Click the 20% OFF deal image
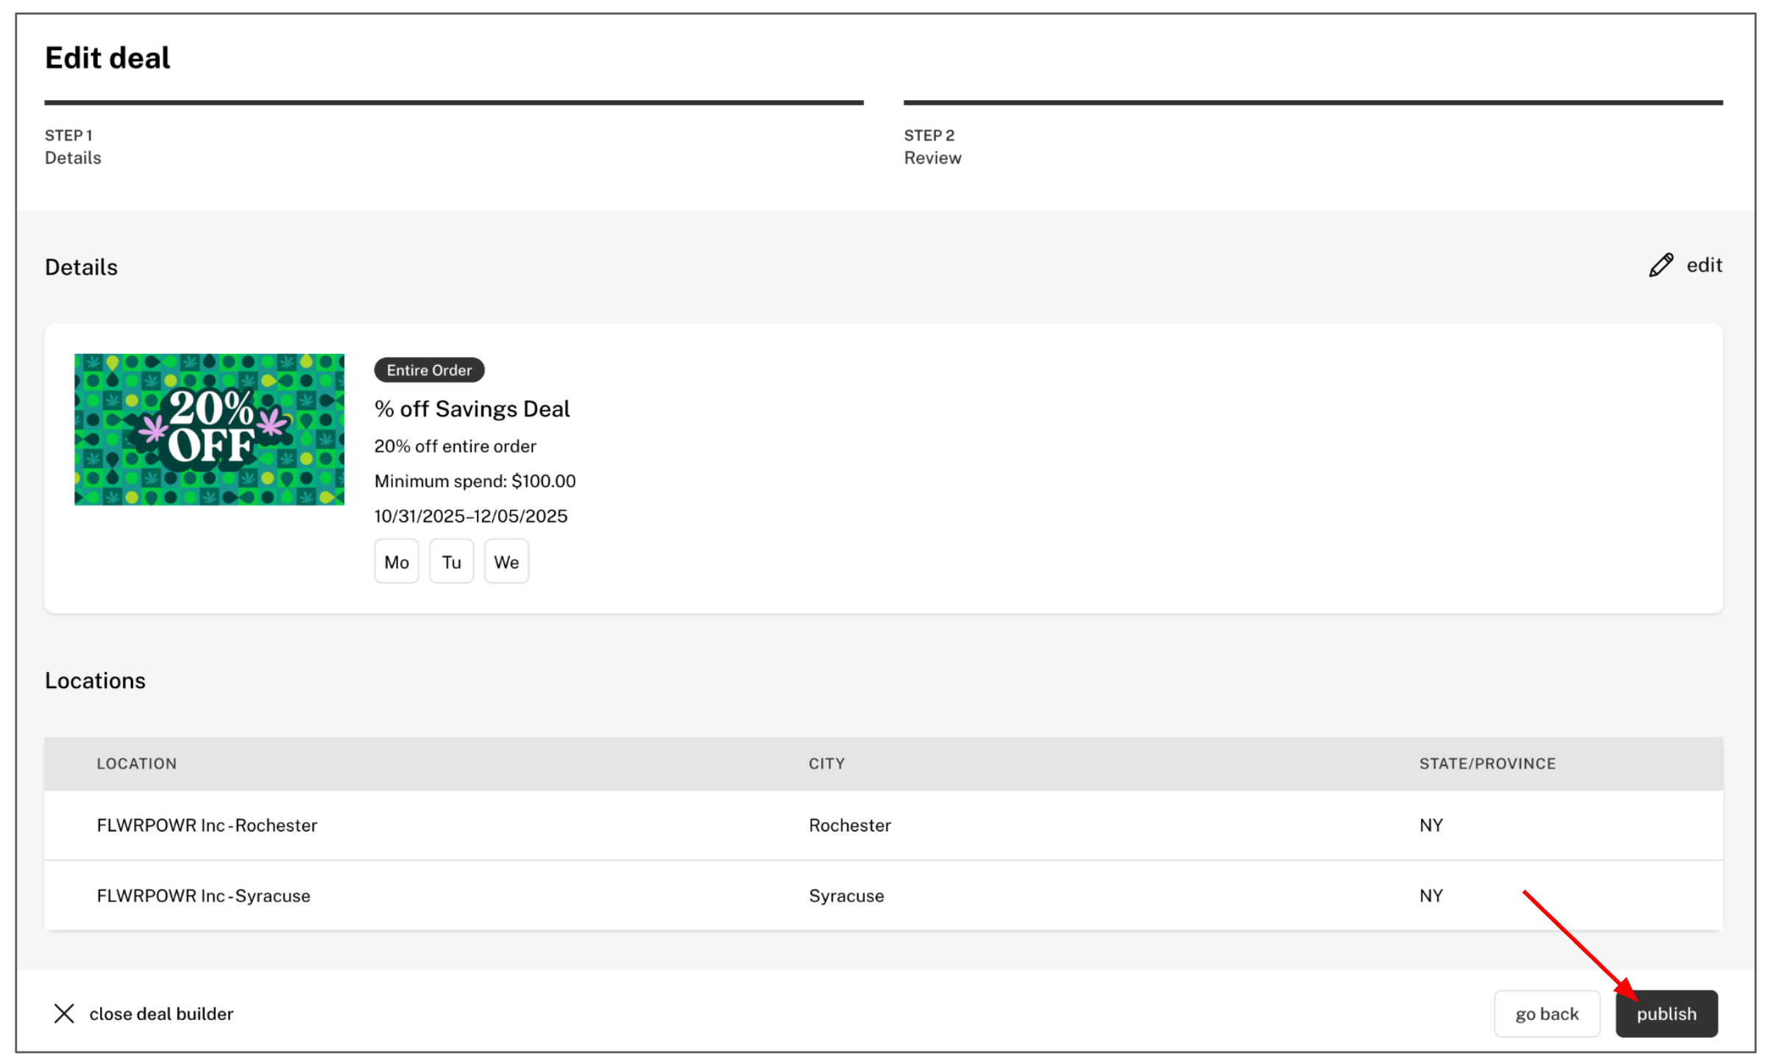 [209, 429]
